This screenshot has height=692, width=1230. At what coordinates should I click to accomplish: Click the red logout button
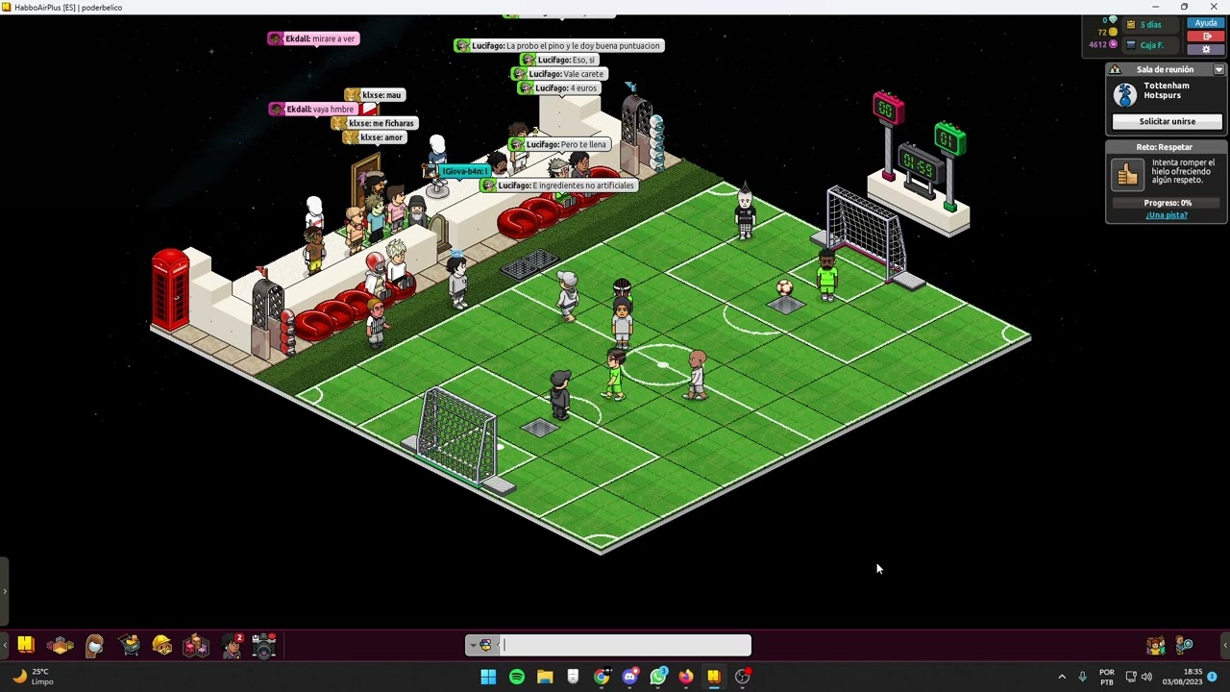coord(1206,37)
